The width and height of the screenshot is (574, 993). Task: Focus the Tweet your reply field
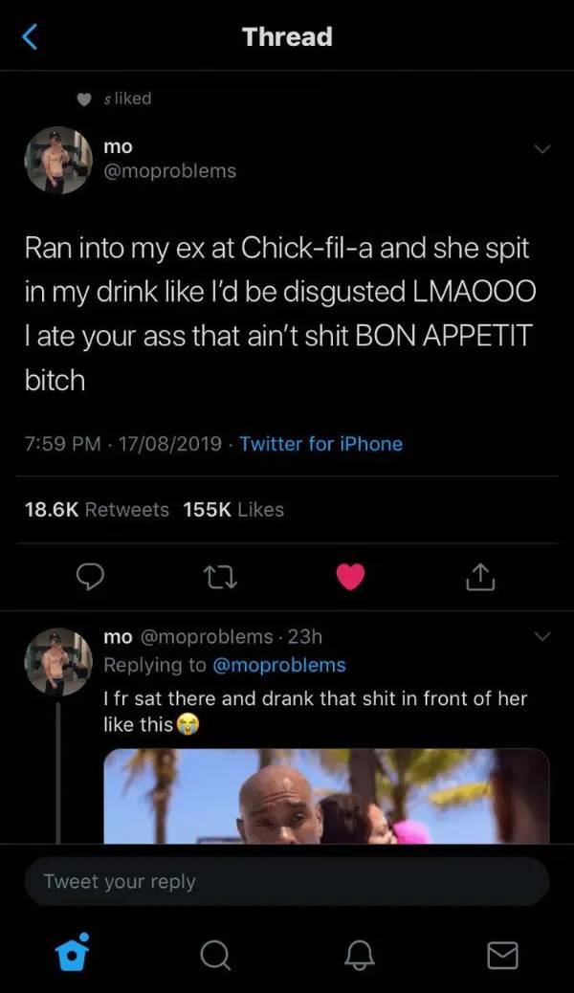tap(287, 881)
